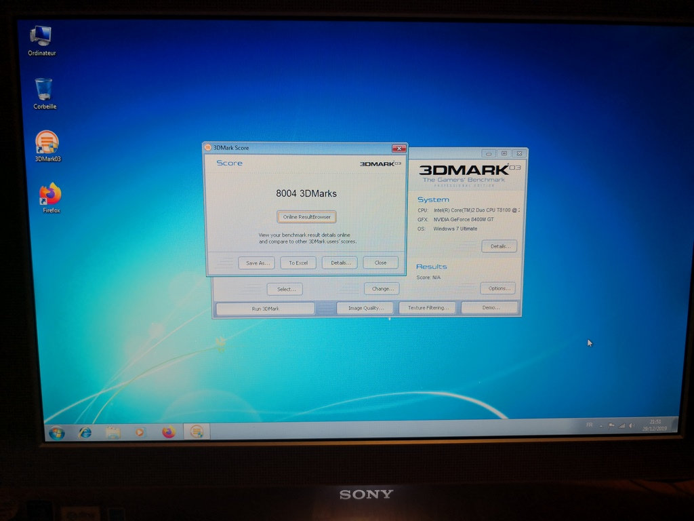The height and width of the screenshot is (521, 694).
Task: Launch the 3DMark03 desktop shortcut
Action: coord(47,147)
